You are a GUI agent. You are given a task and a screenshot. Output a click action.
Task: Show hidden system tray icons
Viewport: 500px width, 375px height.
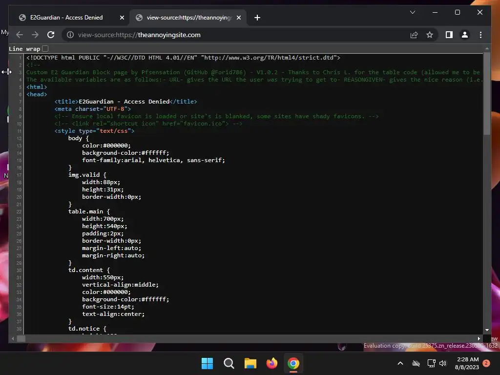click(x=400, y=363)
